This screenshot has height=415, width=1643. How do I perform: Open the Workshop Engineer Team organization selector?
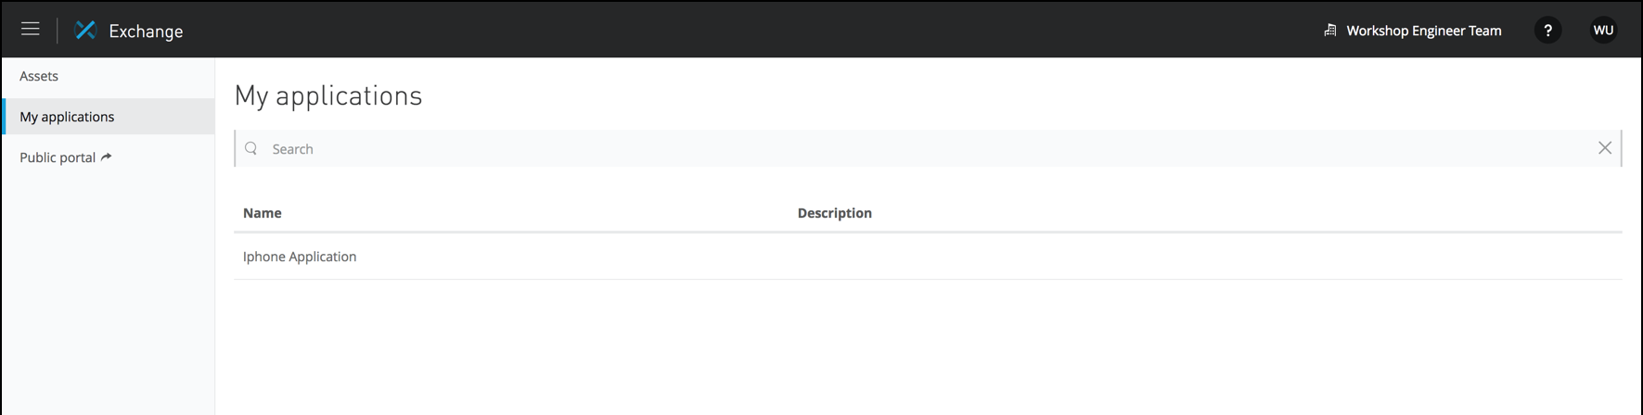1412,31
